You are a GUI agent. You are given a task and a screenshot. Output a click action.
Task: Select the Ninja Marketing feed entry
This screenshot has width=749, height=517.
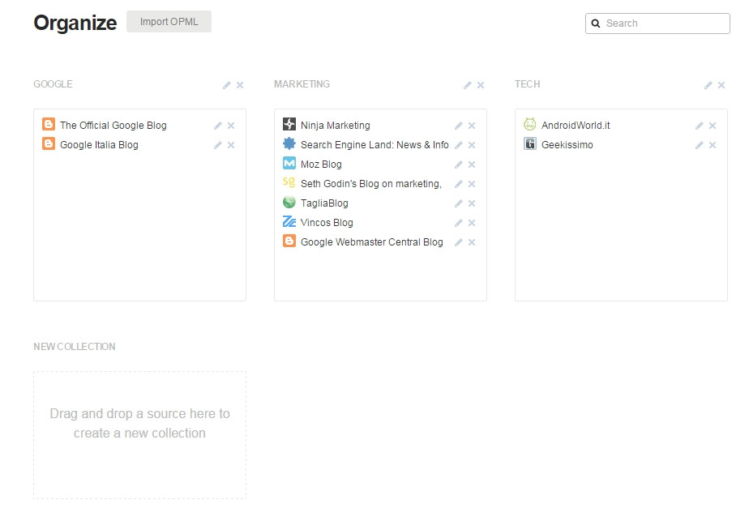coord(336,125)
